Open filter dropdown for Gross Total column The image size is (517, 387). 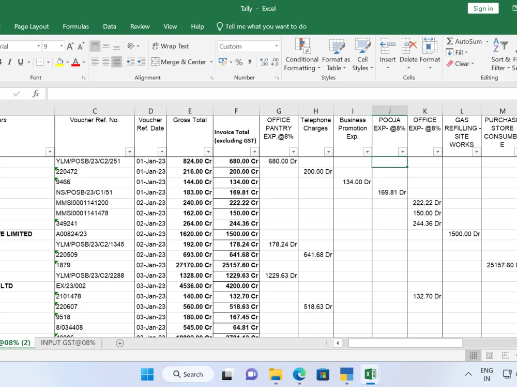pos(208,152)
